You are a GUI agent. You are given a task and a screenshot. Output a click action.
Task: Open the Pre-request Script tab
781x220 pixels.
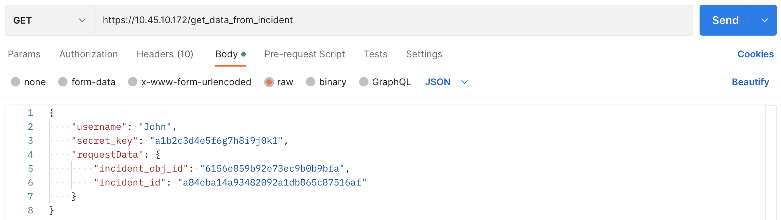tap(304, 54)
